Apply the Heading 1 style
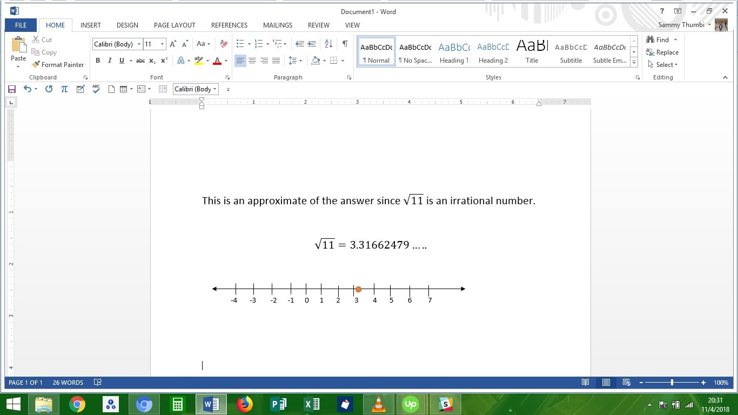The height and width of the screenshot is (415, 738). coord(454,52)
